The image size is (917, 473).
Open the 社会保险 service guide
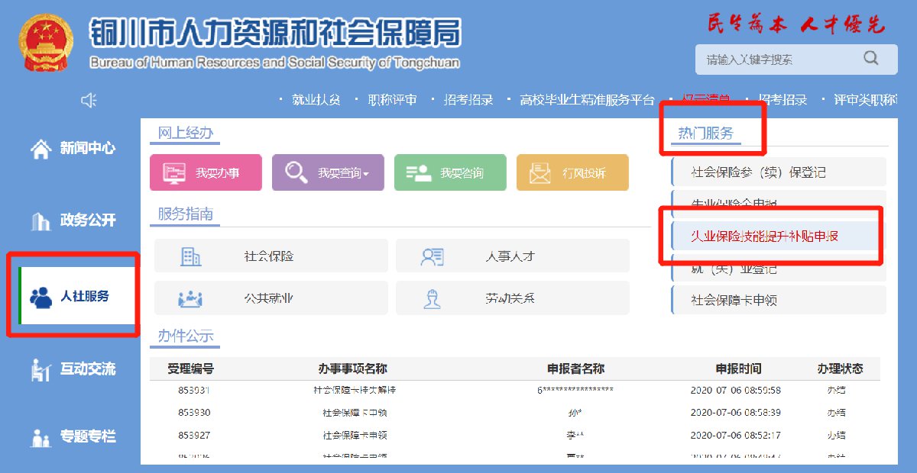(x=271, y=256)
